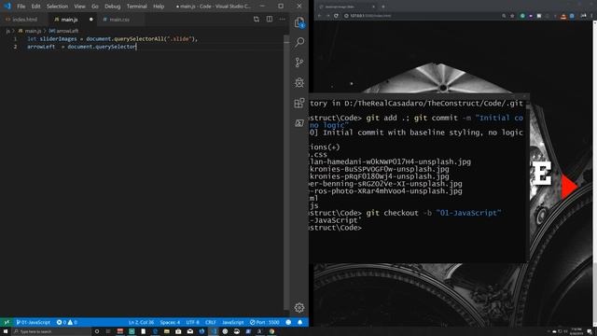
Task: Open the Manage gear in activity bar
Action: tap(299, 307)
